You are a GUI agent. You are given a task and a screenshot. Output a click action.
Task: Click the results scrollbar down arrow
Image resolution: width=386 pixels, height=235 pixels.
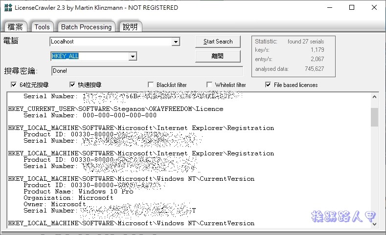[x=374, y=224]
